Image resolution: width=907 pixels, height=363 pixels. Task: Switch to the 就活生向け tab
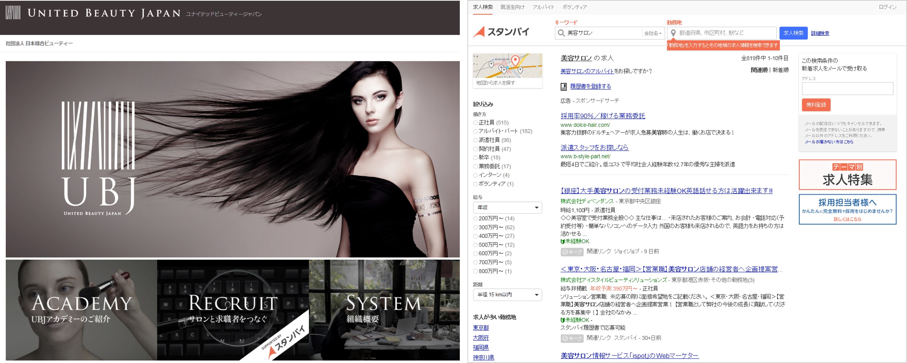pos(512,7)
